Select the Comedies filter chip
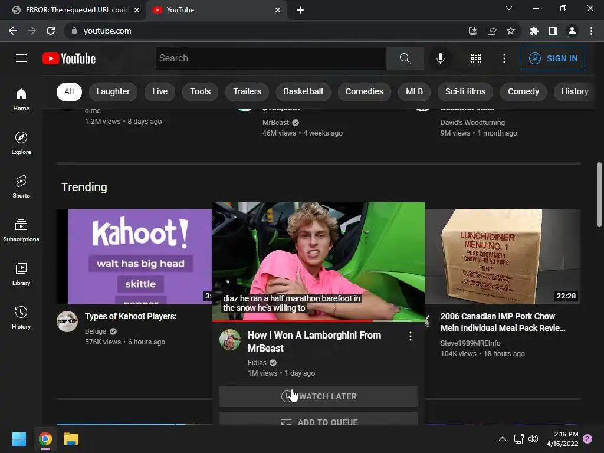 (365, 91)
